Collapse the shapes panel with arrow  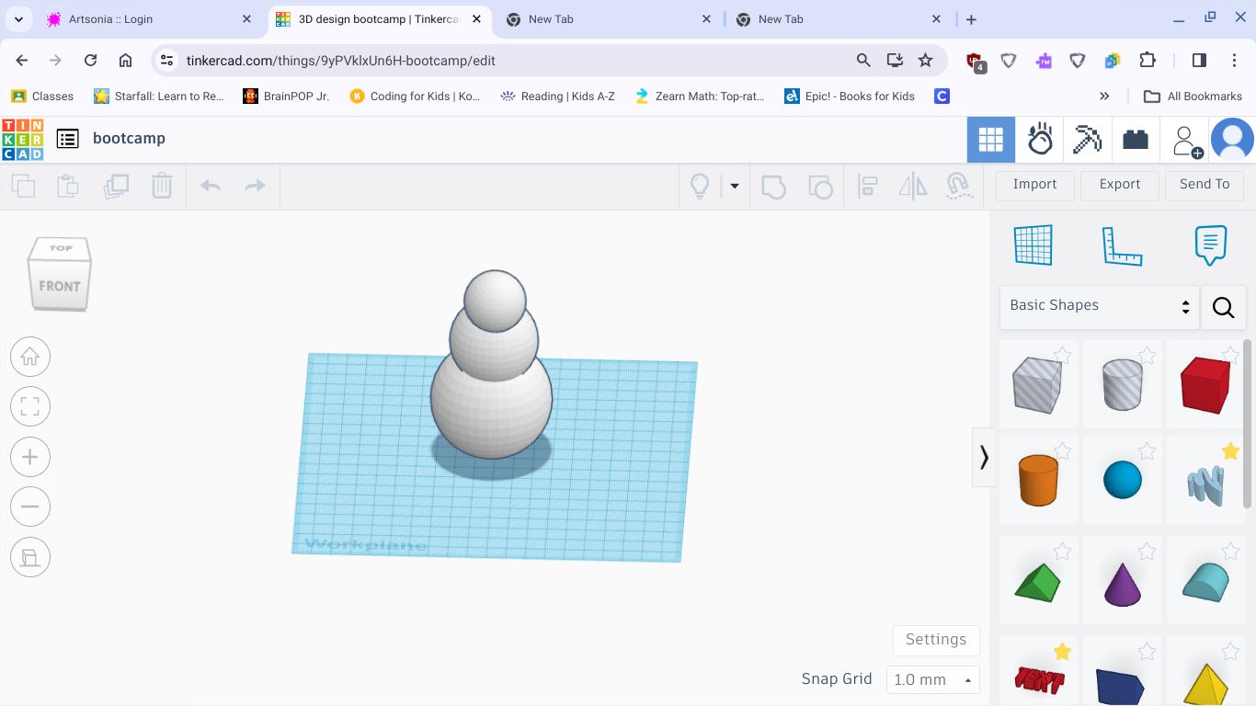pos(984,457)
